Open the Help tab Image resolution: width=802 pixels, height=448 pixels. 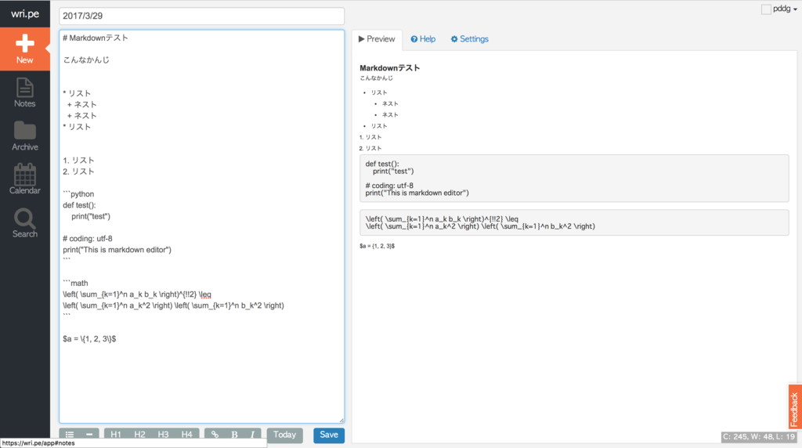(423, 39)
